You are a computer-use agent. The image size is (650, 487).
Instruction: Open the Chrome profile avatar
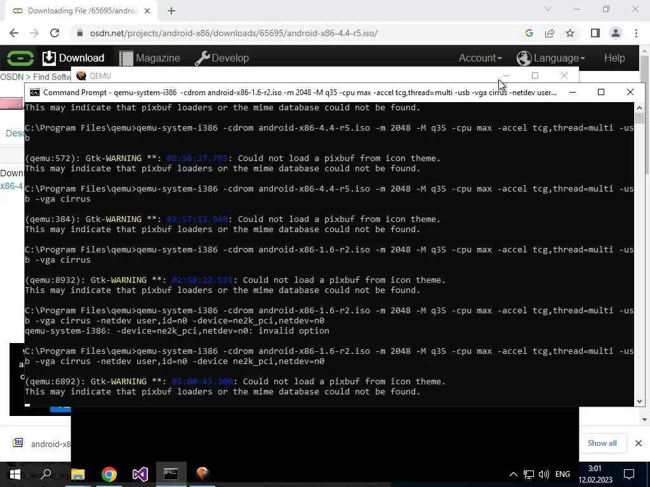tap(616, 33)
